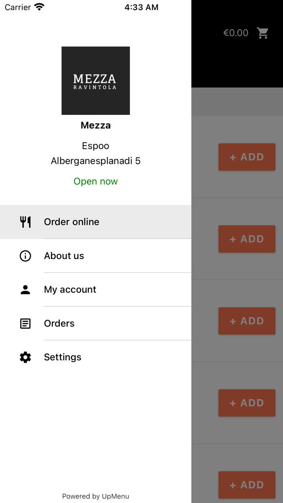Screen dimensions: 283x503
Task: Open the shopping cart icon
Action: point(262,33)
